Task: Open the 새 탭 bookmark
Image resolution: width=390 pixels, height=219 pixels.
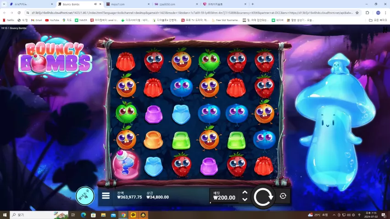Action: click(x=22, y=20)
